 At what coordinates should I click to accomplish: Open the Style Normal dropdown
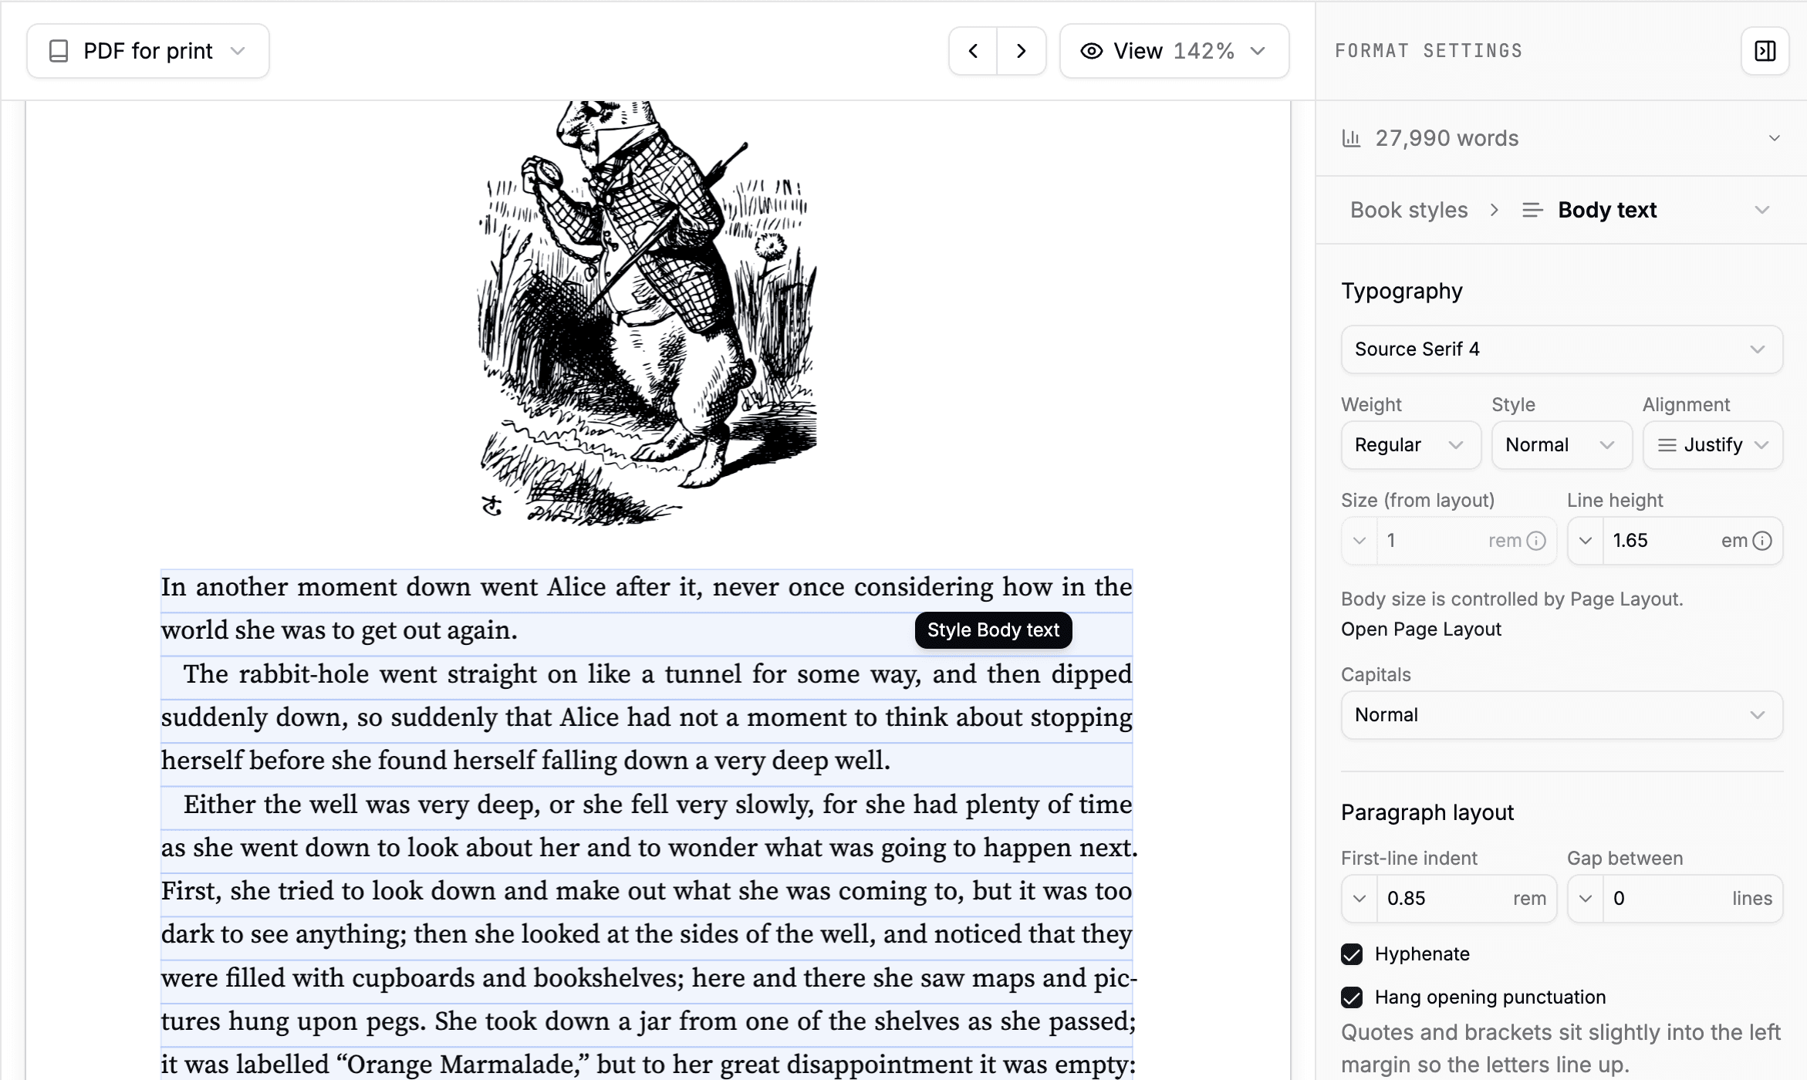pos(1561,445)
